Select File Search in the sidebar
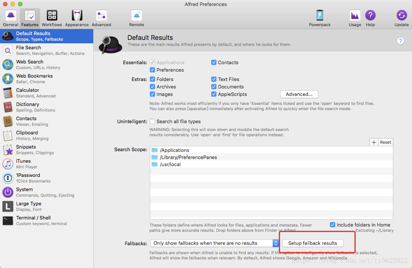 pos(46,50)
